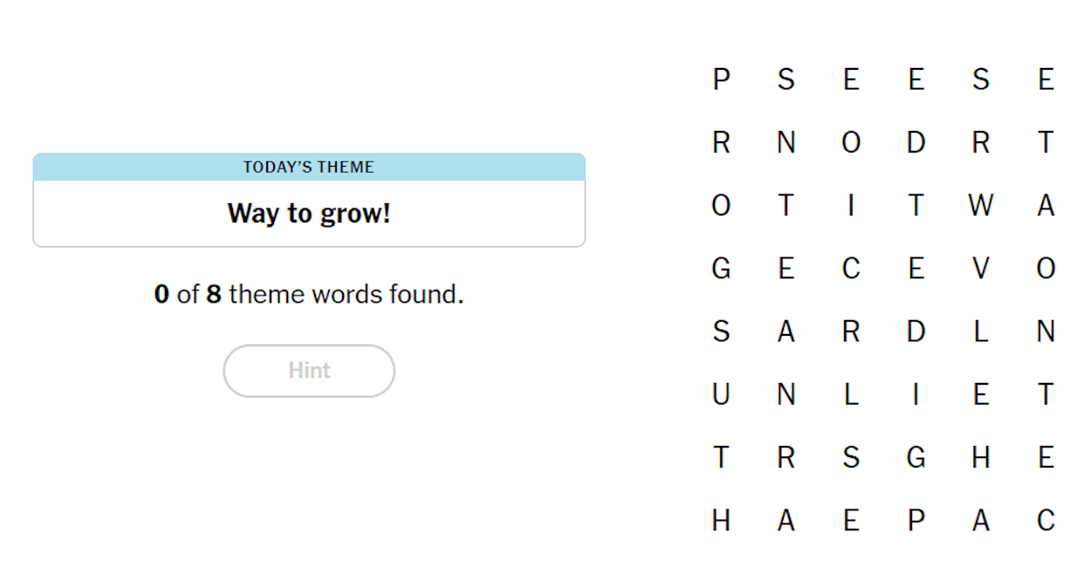The width and height of the screenshot is (1091, 581).
Task: Select the letter U starting the sixth row
Action: pyautogui.click(x=720, y=394)
